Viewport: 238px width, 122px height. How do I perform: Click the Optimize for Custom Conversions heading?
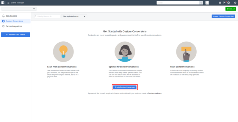[x=124, y=67]
